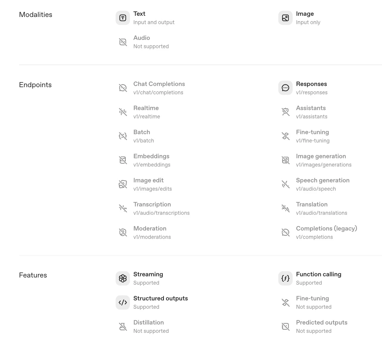Screen dimensions: 382x345
Task: Click the Distillation disabled icon
Action: [123, 327]
